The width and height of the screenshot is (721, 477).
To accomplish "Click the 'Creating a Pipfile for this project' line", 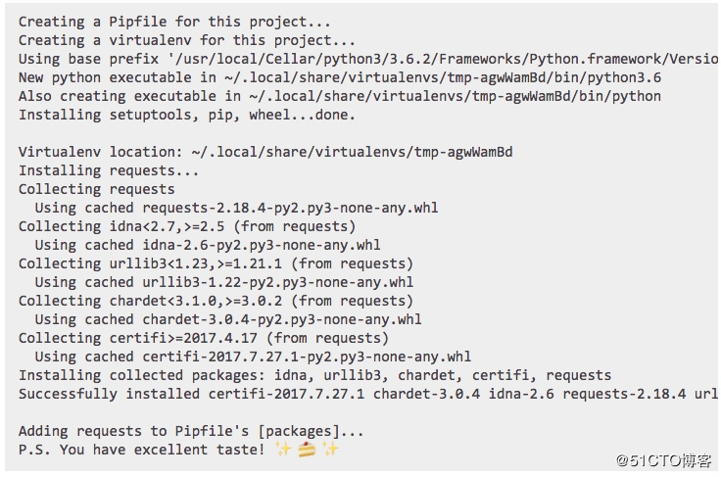I will pyautogui.click(x=174, y=22).
